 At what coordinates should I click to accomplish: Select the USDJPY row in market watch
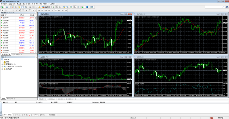coord(17,23)
